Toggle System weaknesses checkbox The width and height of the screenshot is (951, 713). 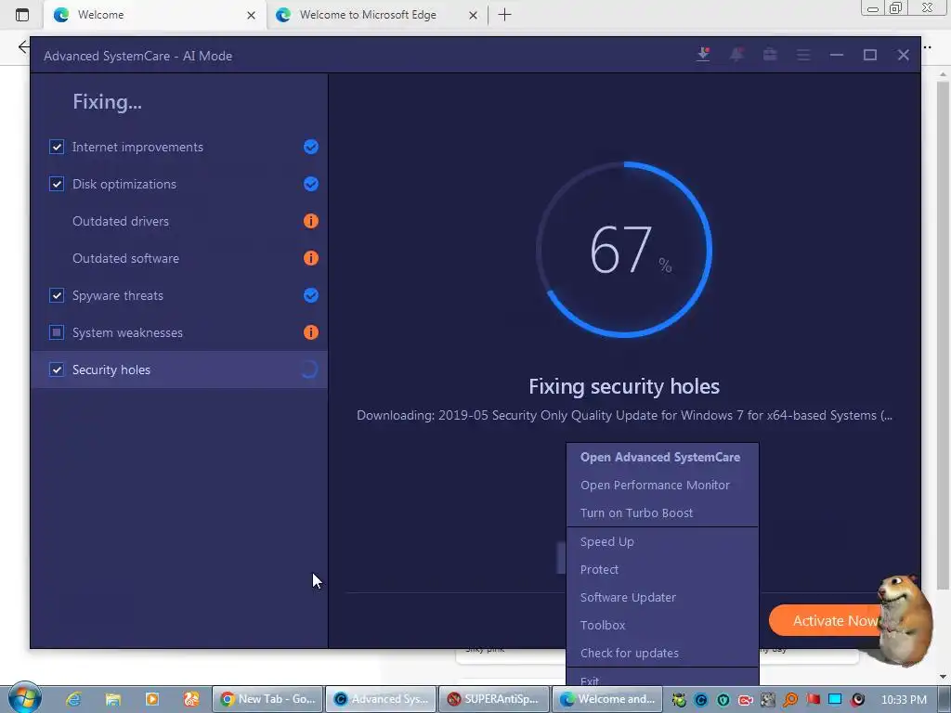pyautogui.click(x=57, y=332)
